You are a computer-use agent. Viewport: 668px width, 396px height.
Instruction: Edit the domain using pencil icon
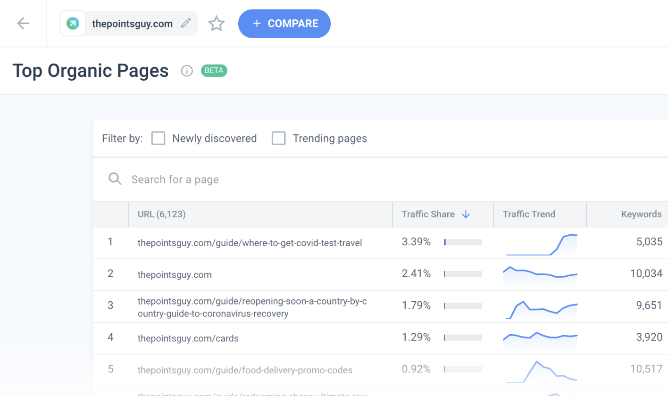click(186, 23)
